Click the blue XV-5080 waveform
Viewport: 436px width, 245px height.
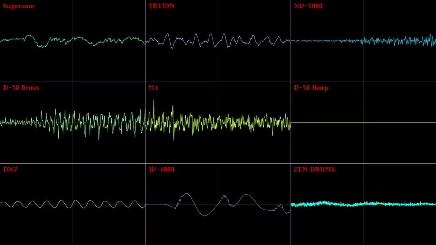coord(363,41)
